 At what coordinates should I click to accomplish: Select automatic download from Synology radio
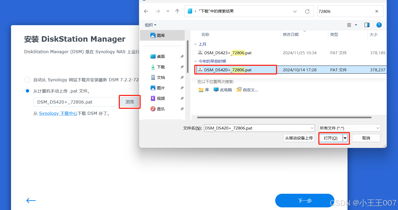coord(27,80)
